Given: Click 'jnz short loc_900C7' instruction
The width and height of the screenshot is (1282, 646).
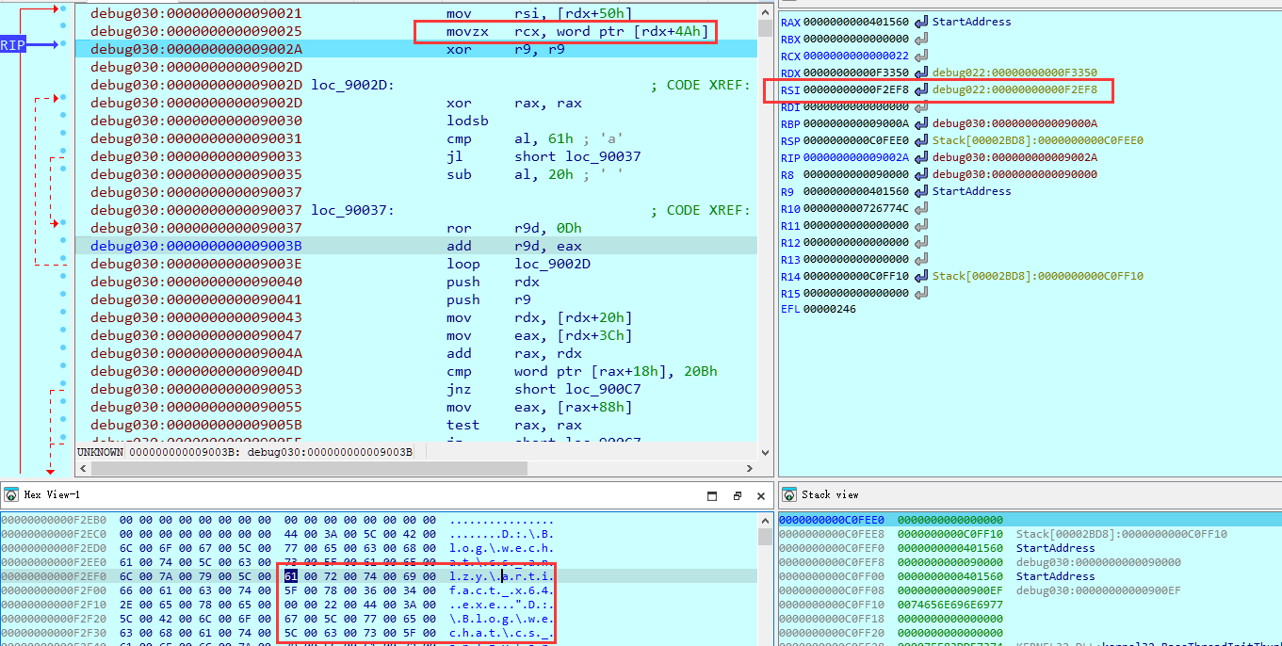Looking at the screenshot, I should [x=544, y=389].
